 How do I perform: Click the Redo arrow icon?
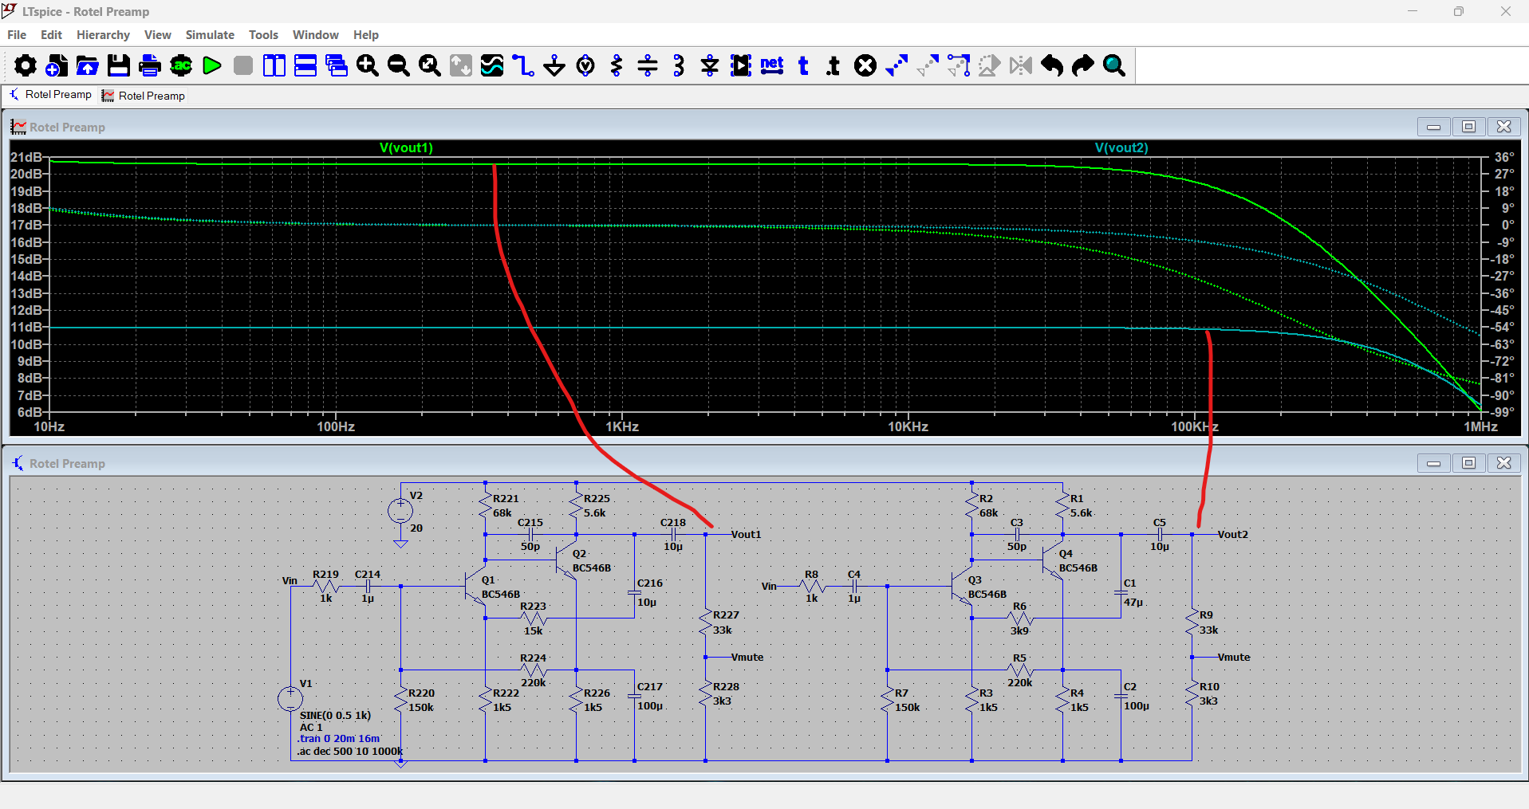coord(1083,65)
